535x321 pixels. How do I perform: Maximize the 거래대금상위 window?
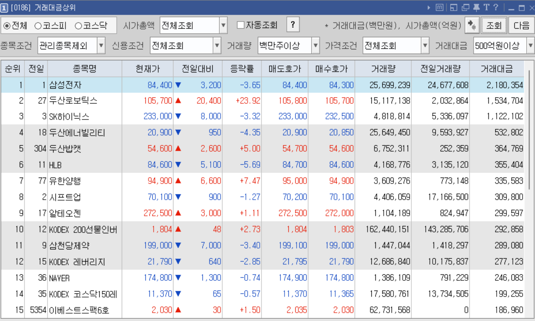[522, 8]
